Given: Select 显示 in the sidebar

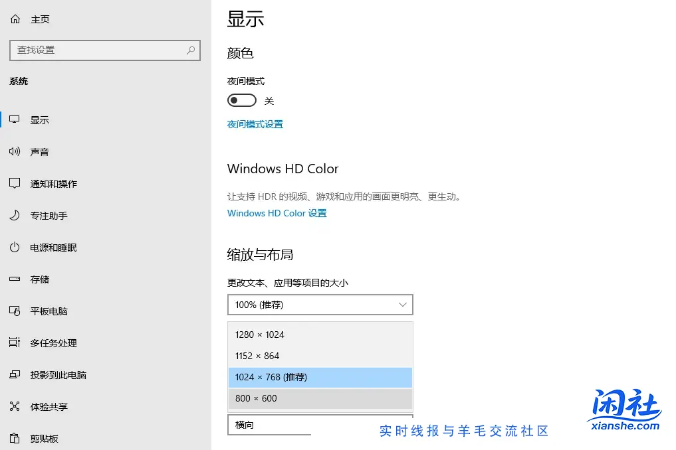Looking at the screenshot, I should (x=39, y=119).
